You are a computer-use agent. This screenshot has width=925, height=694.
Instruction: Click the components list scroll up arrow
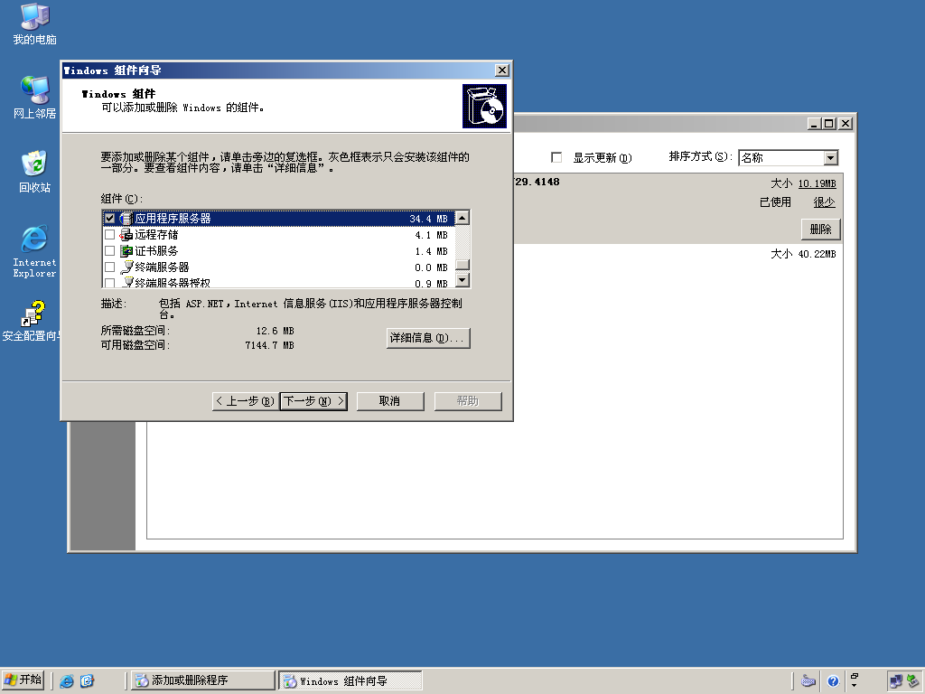pyautogui.click(x=462, y=218)
